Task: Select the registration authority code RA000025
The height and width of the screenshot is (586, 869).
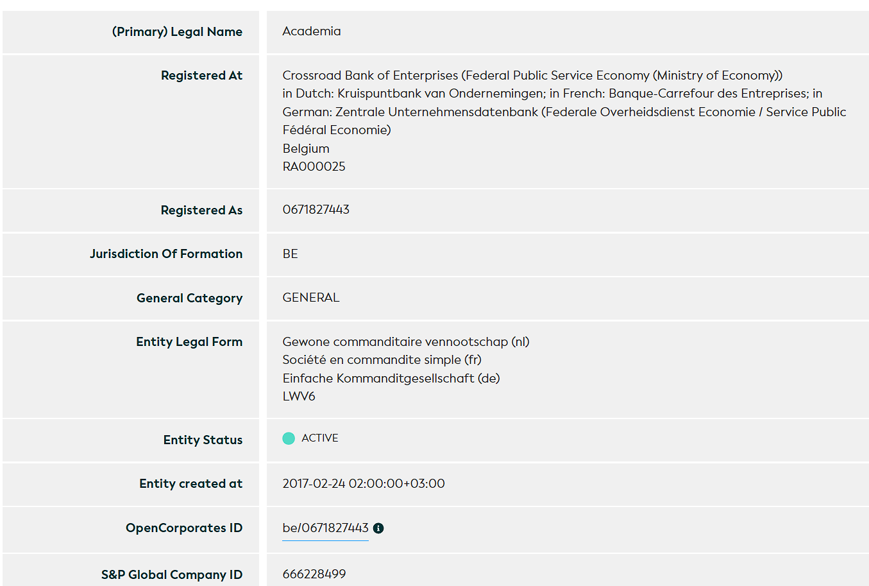Action: (314, 166)
